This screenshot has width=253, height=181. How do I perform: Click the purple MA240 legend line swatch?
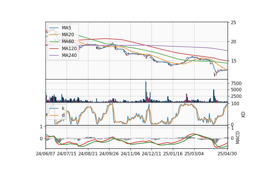(x=54, y=55)
